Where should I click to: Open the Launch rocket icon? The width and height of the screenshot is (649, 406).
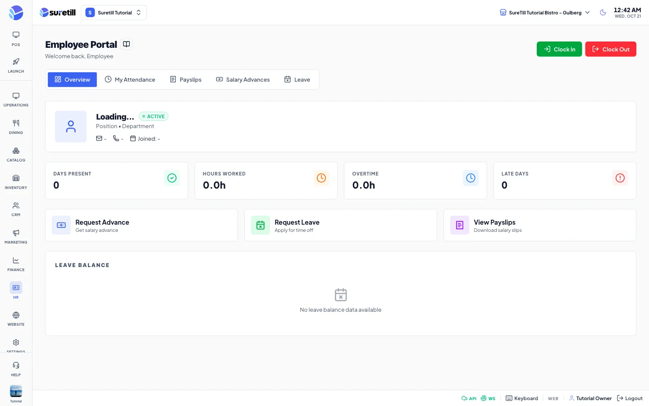point(16,65)
